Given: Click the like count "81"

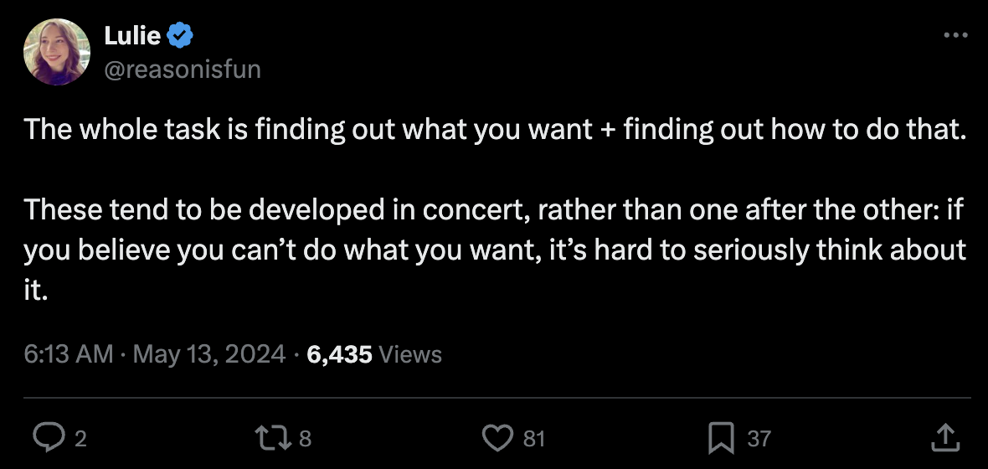Looking at the screenshot, I should pyautogui.click(x=534, y=438).
